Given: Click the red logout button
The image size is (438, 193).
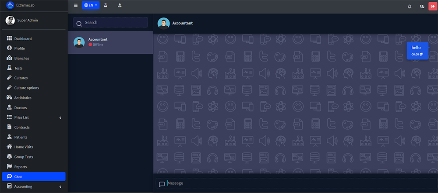Looking at the screenshot, I should [x=433, y=6].
